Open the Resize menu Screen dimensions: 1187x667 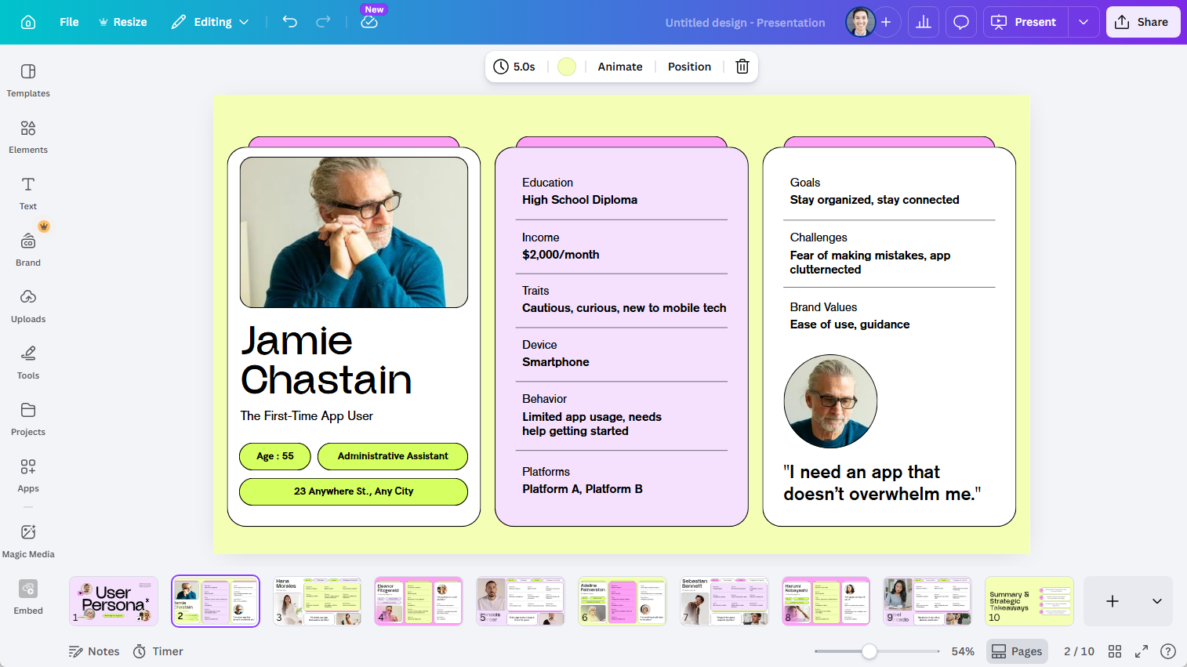coord(122,22)
